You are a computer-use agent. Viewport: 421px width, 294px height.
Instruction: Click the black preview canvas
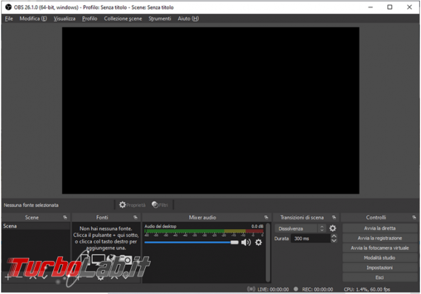tap(210, 110)
